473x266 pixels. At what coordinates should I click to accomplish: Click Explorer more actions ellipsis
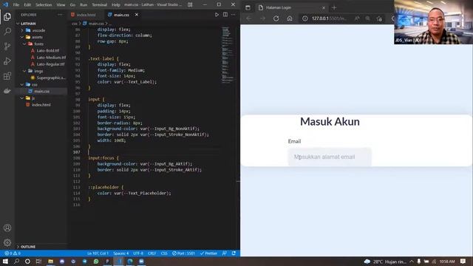coord(61,15)
